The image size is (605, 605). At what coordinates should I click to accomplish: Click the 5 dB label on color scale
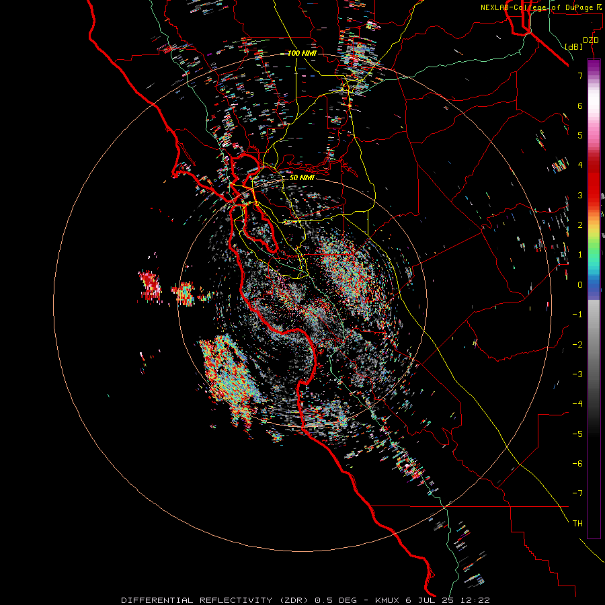click(x=580, y=135)
